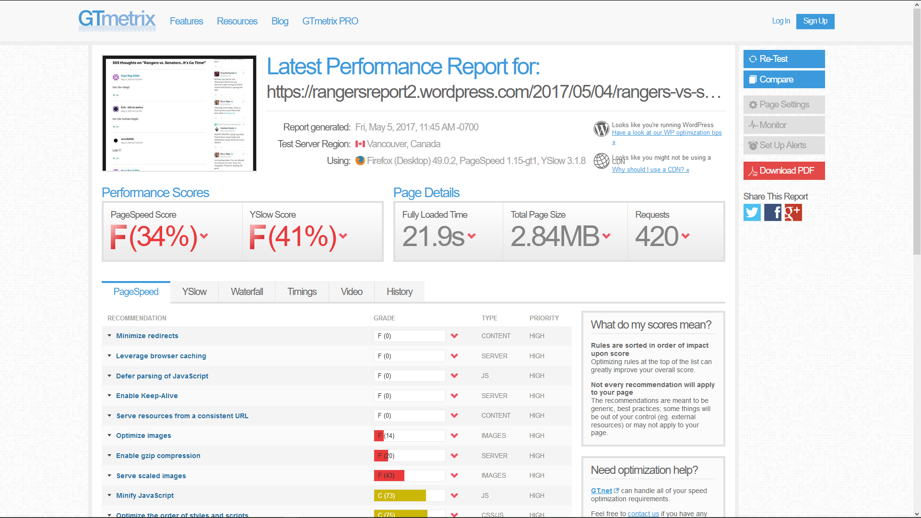Click the page screenshot thumbnail

tap(179, 113)
